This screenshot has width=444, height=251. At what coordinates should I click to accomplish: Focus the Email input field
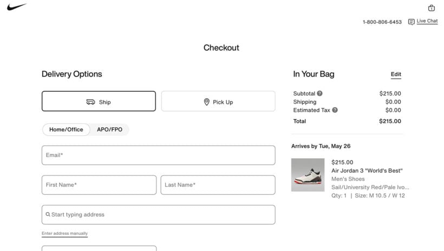coord(158,155)
